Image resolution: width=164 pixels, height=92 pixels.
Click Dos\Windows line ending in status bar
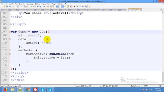pos(136,86)
